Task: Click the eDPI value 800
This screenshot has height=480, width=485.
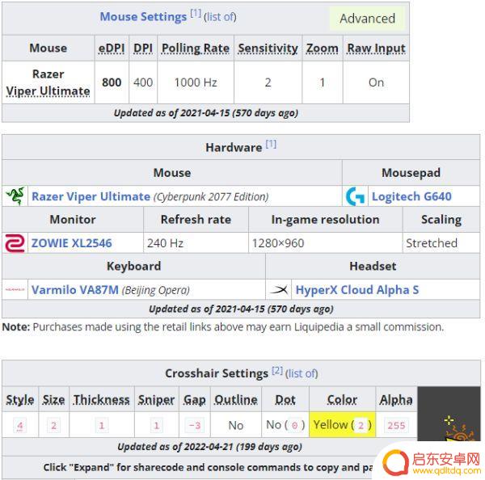Action: [x=112, y=82]
